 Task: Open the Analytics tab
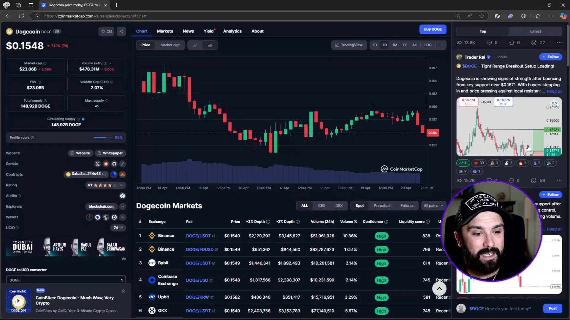tap(232, 31)
